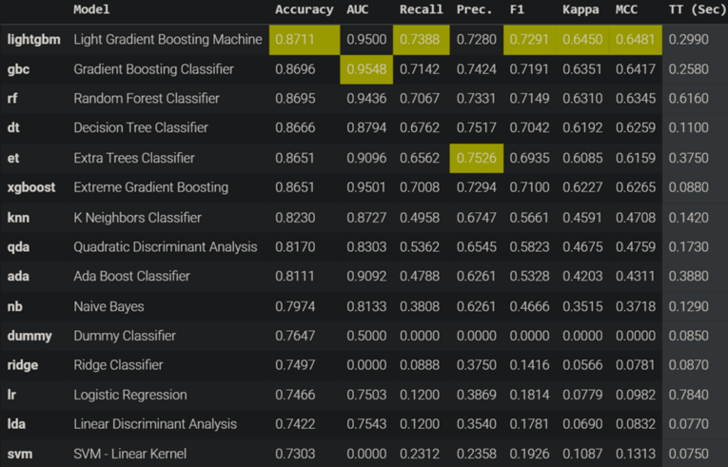Select the knn row index

[19, 217]
